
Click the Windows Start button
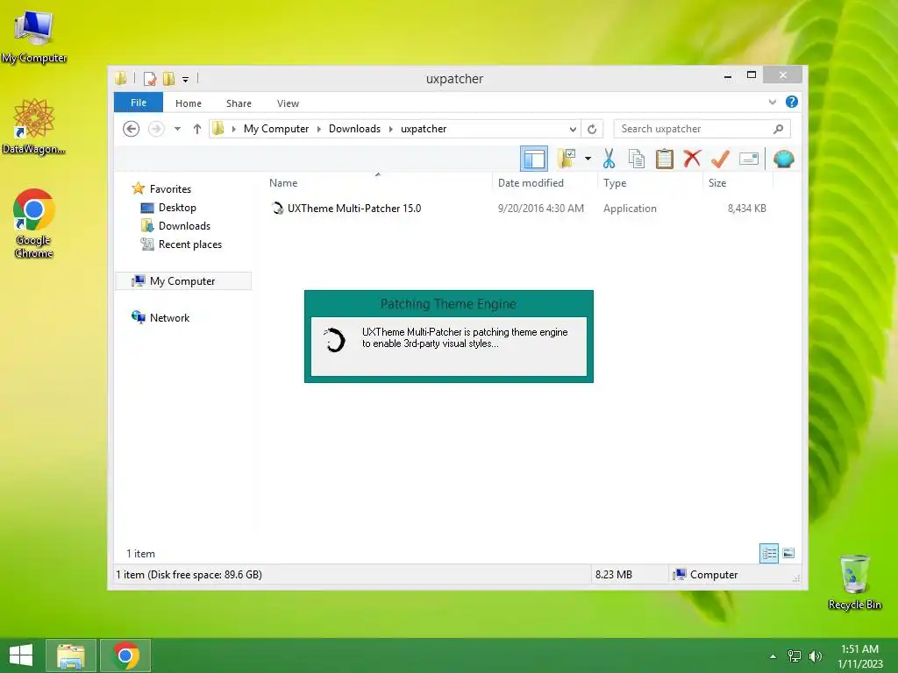click(21, 655)
